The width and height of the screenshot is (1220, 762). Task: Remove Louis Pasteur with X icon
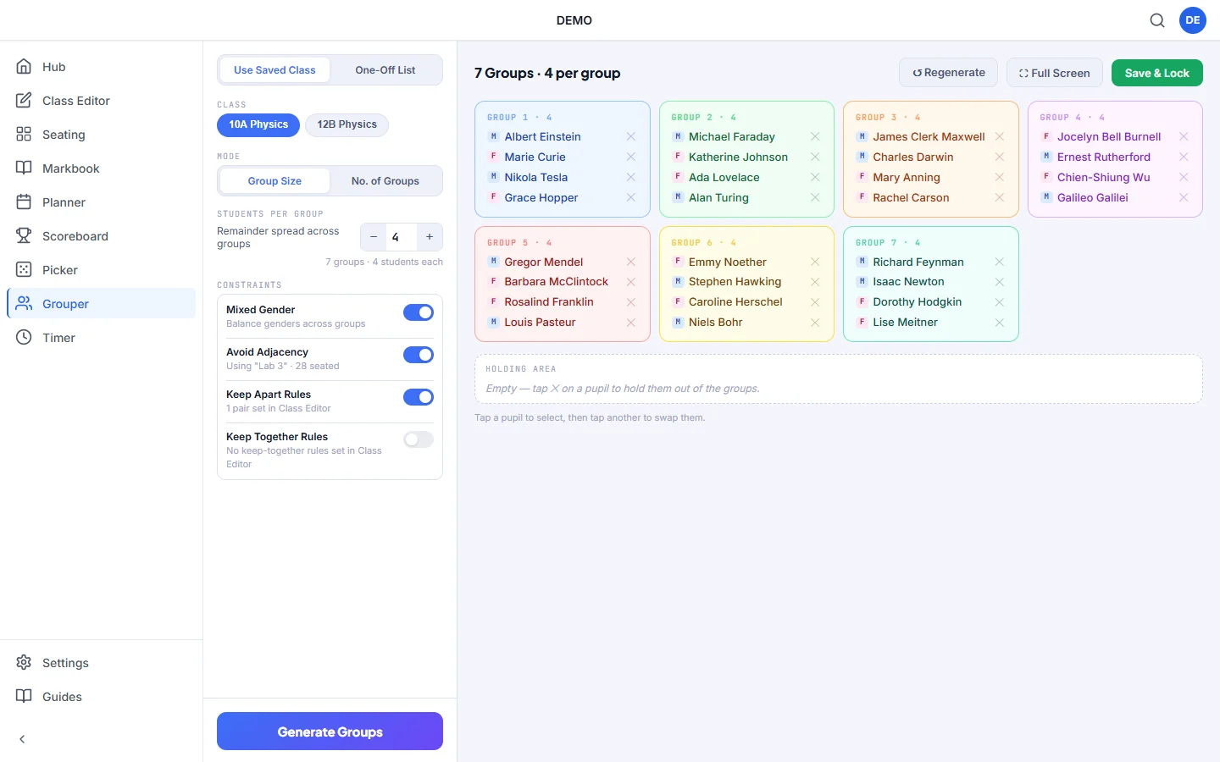[631, 323]
